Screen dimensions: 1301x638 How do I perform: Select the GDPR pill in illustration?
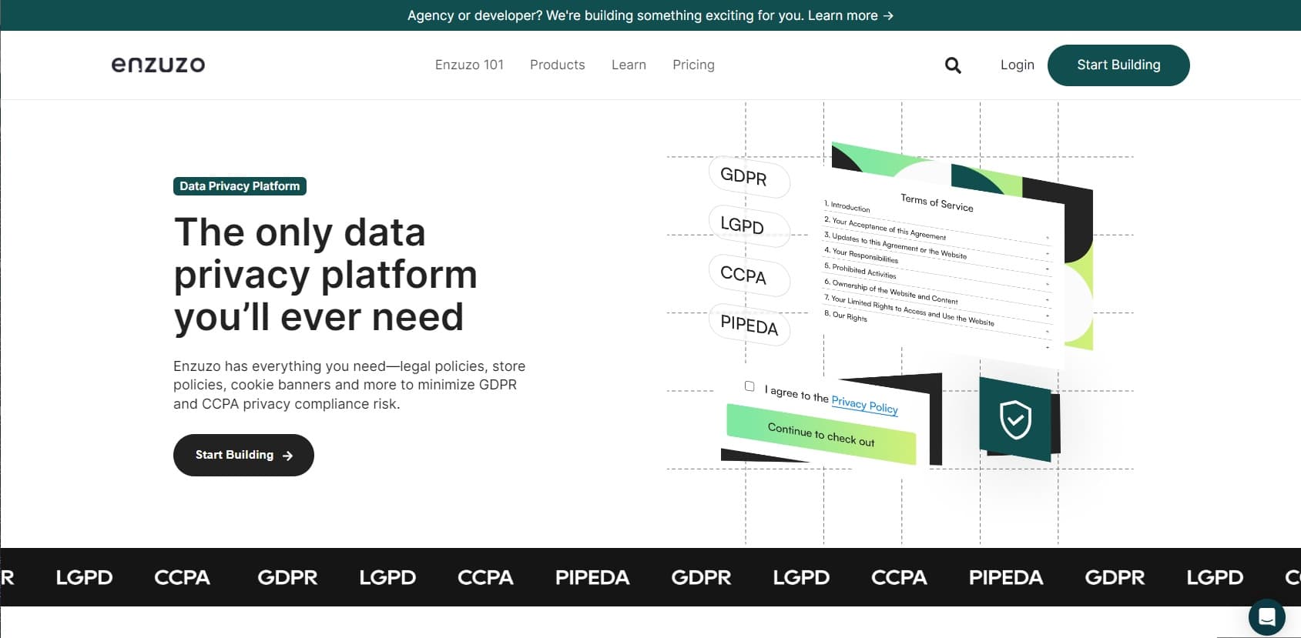[749, 178]
